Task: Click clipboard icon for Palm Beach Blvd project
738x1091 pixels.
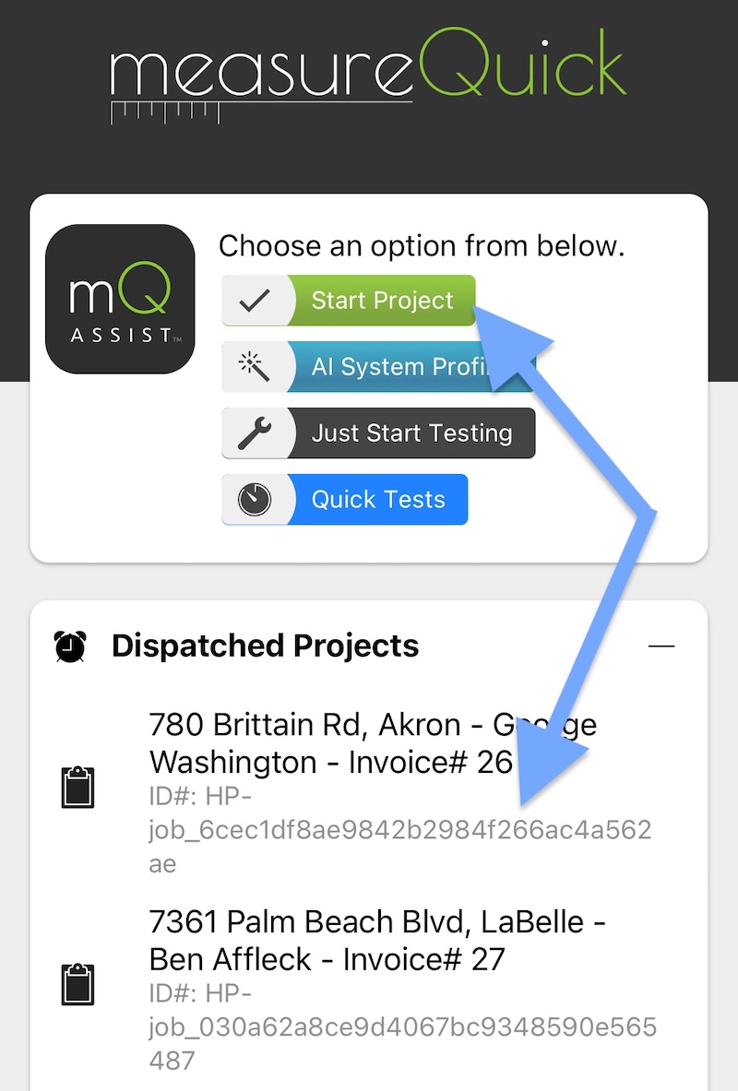Action: coord(78,985)
